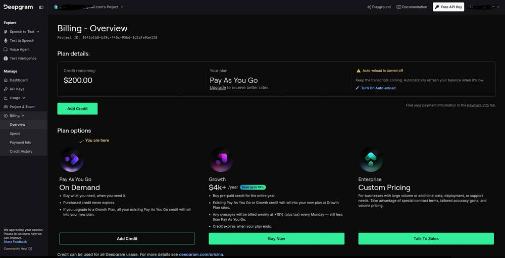Click the Key icon in Free API Key button
505x258 pixels.
tap(437, 7)
